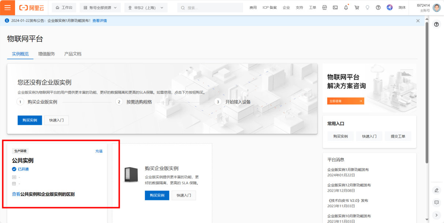
Task: Click the lightbulb tips icon
Action: (367, 7)
